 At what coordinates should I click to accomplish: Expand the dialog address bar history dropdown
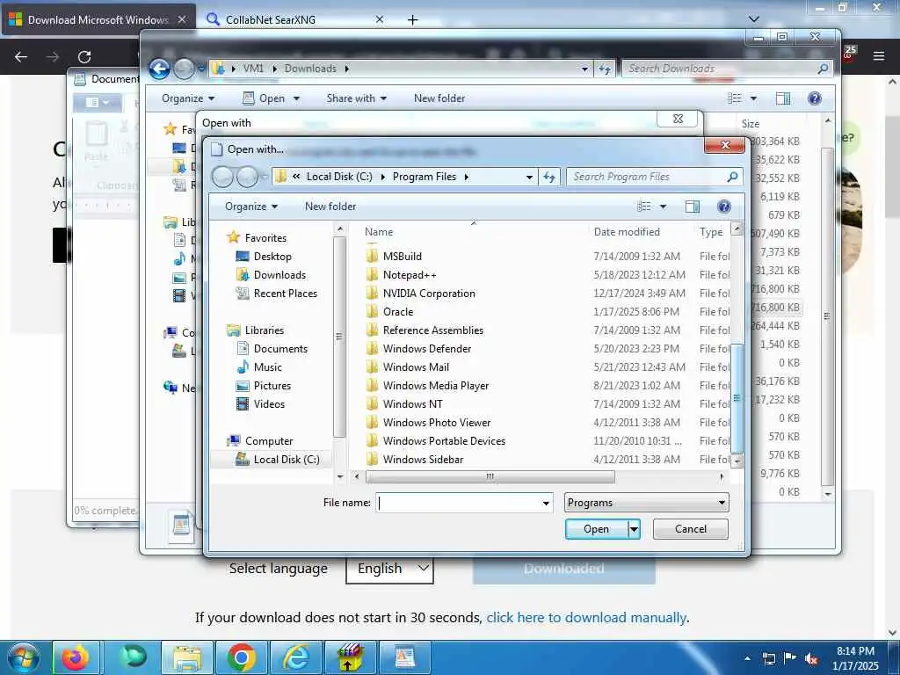point(528,177)
